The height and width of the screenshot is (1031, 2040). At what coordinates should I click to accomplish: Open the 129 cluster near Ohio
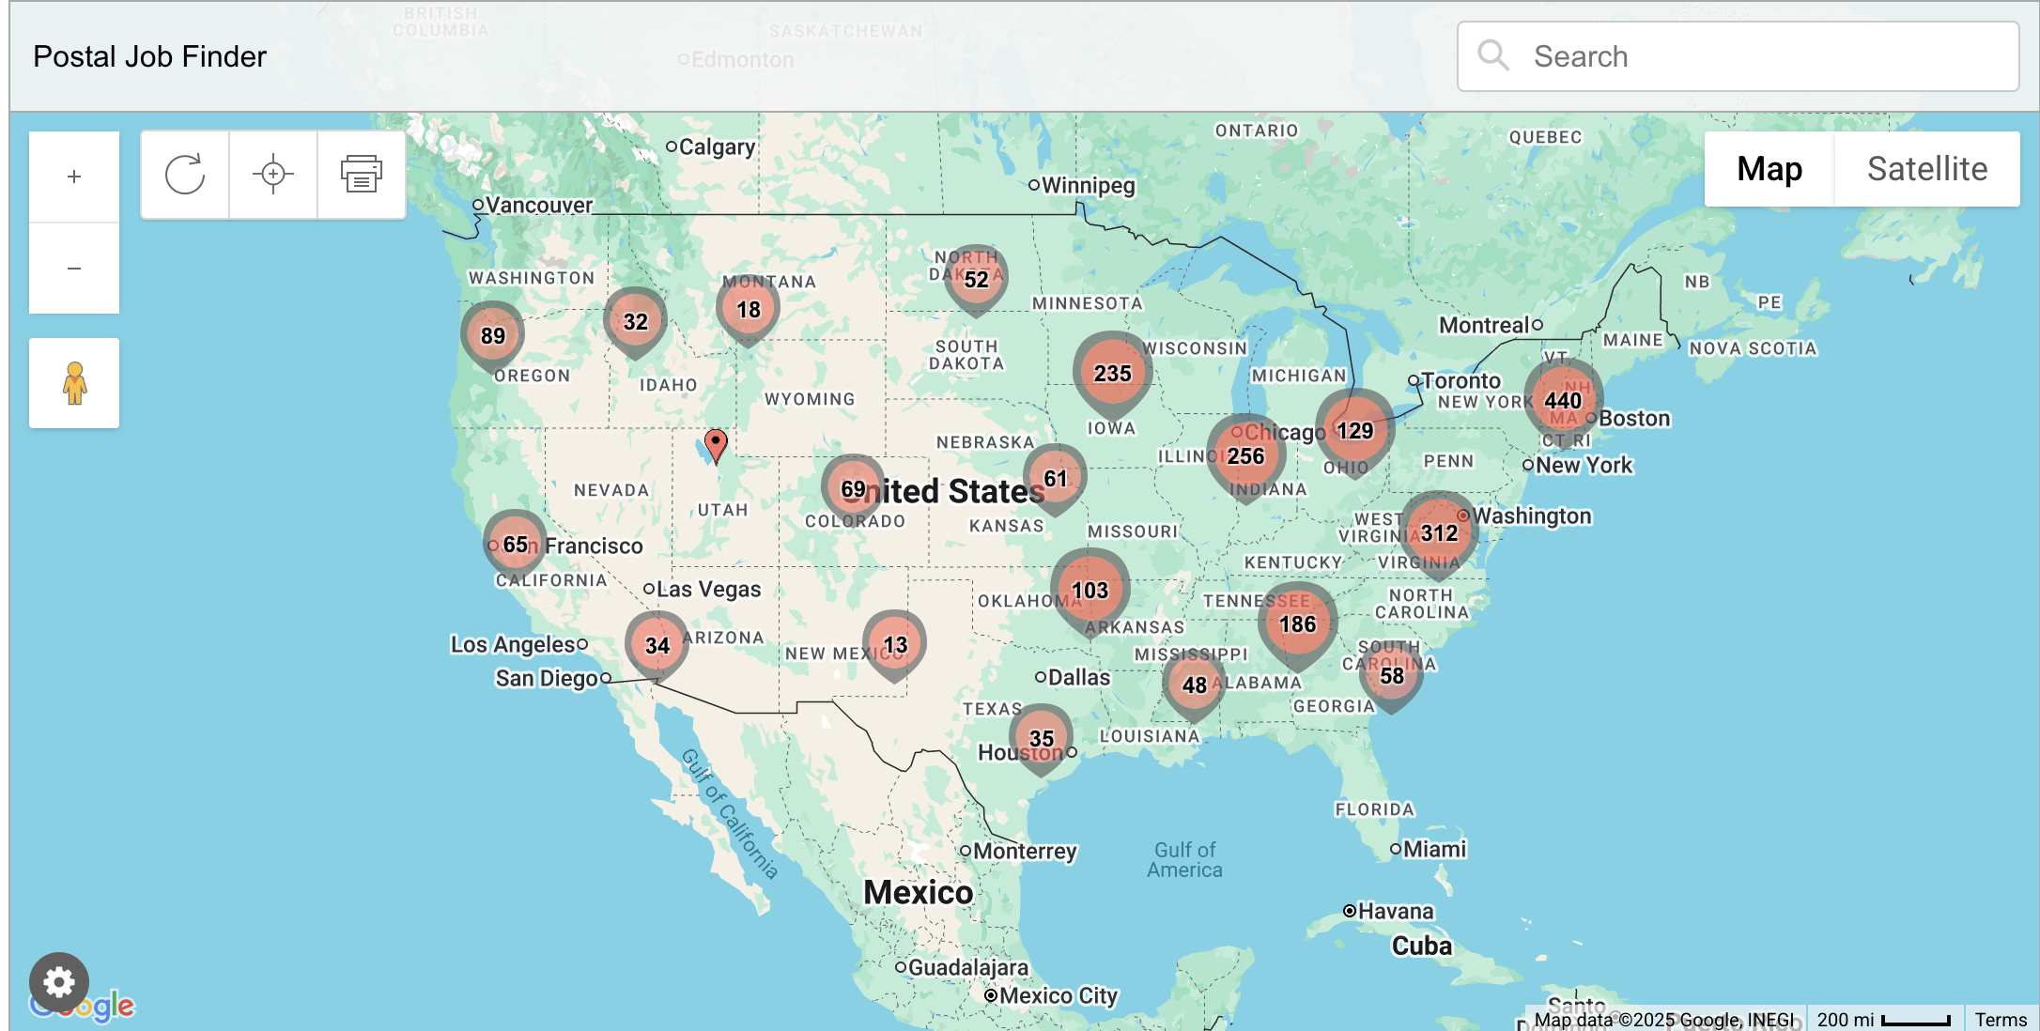[x=1354, y=431]
